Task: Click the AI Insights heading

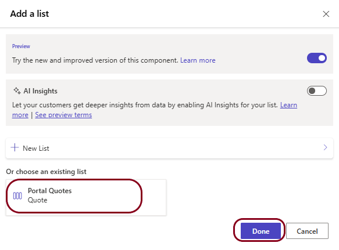Action: click(41, 91)
